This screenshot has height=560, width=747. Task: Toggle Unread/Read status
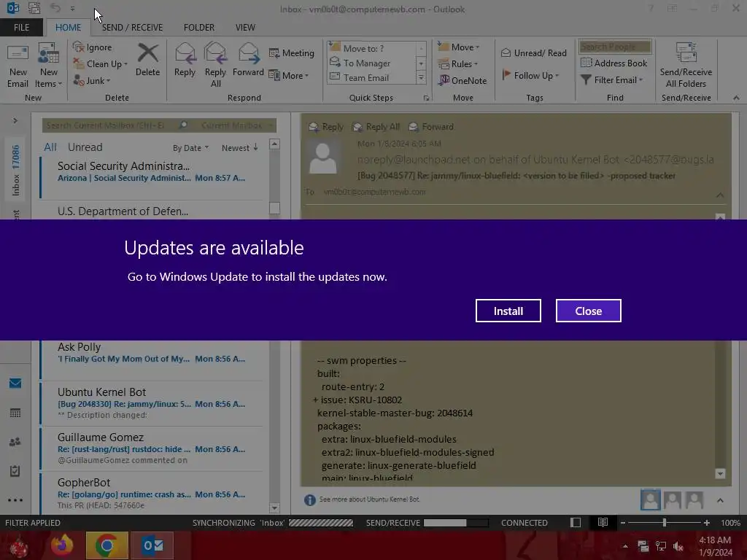(534, 52)
